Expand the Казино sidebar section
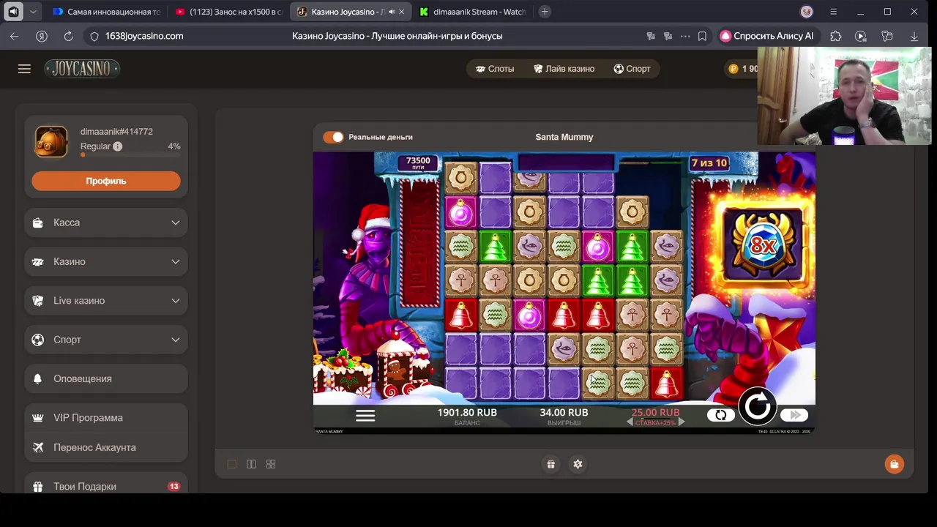Image resolution: width=937 pixels, height=527 pixels. (106, 261)
